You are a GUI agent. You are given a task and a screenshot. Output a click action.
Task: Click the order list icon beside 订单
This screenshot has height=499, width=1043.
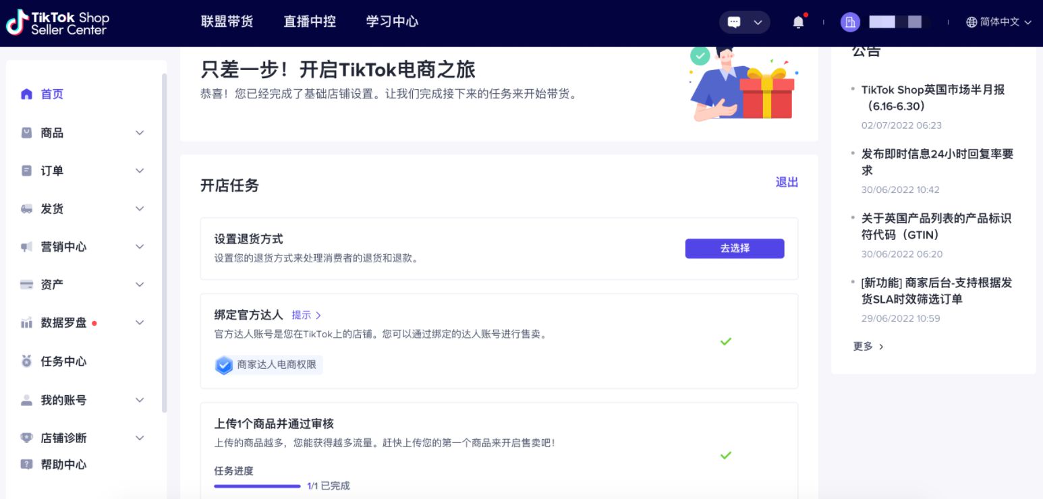coord(26,171)
